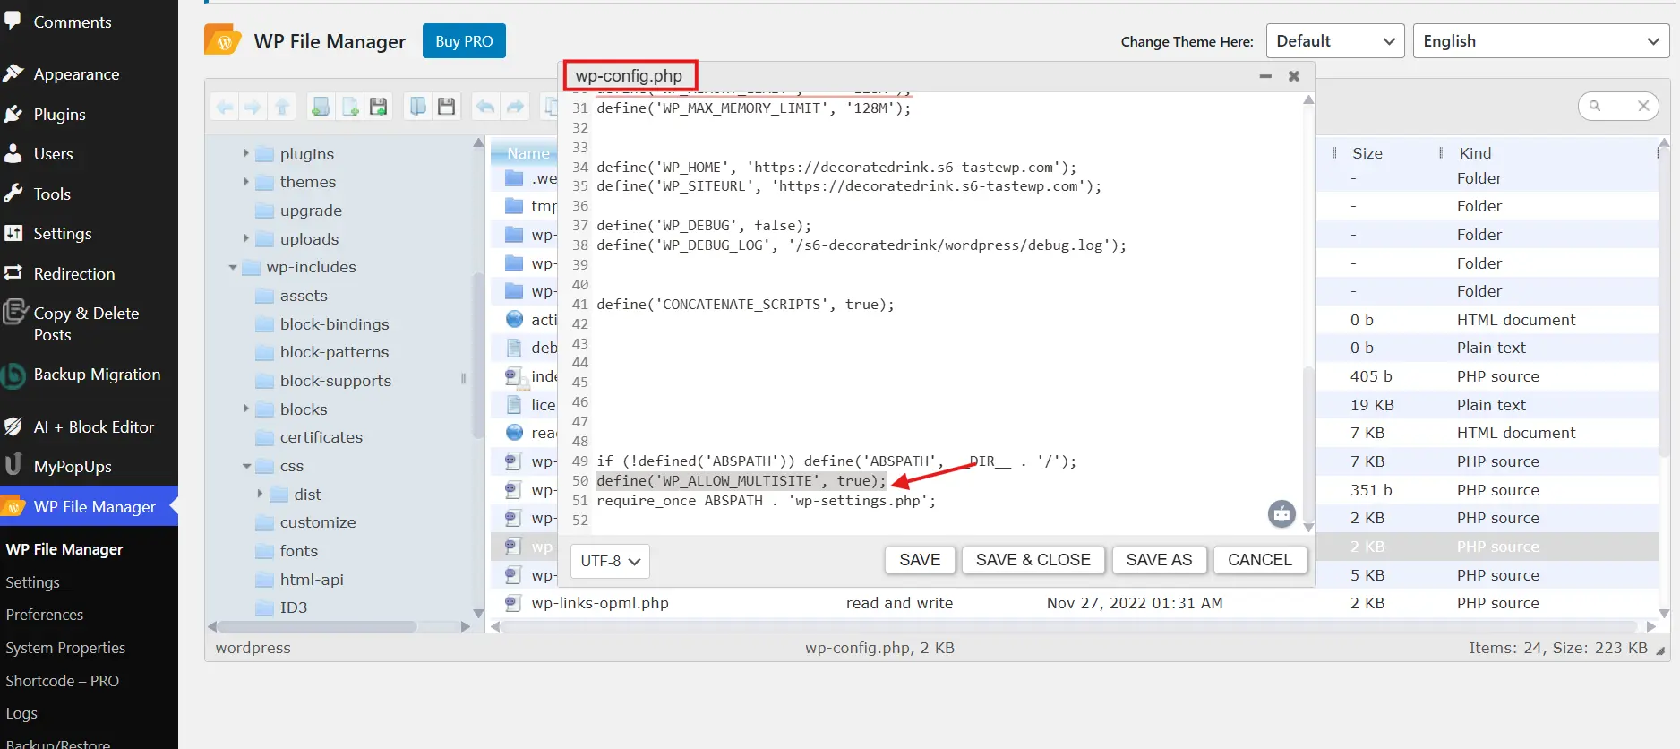This screenshot has width=1680, height=749.
Task: Open WP File Manager Settings submenu
Action: coord(32,582)
